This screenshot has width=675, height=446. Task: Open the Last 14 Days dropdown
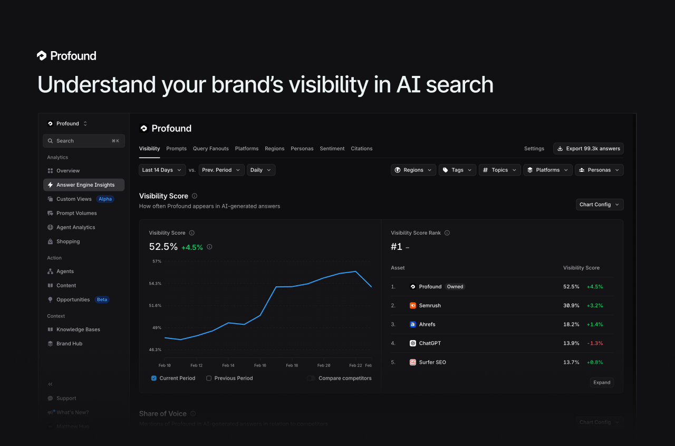click(162, 170)
